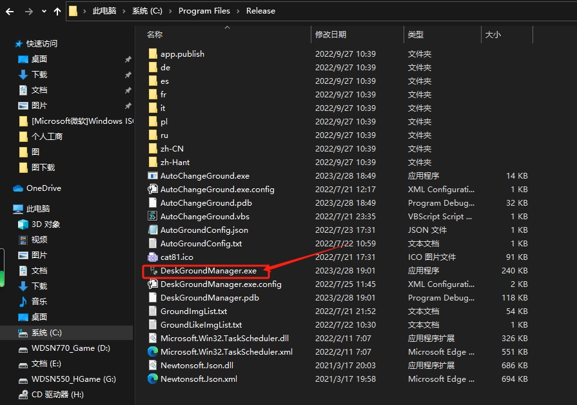Select OneDrive cloud icon
Image resolution: width=577 pixels, height=405 pixels.
click(18, 188)
